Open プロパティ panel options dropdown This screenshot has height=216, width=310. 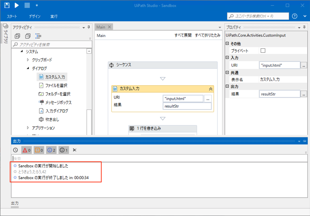(299, 27)
